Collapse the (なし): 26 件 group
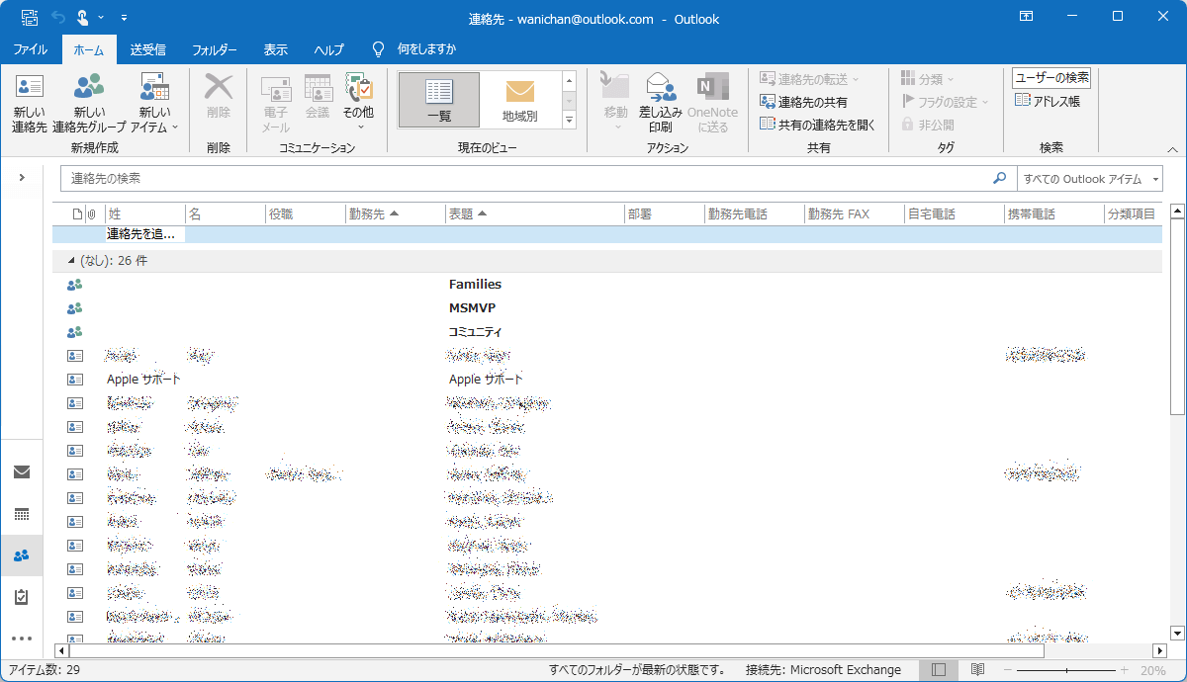The width and height of the screenshot is (1187, 682). coord(70,261)
